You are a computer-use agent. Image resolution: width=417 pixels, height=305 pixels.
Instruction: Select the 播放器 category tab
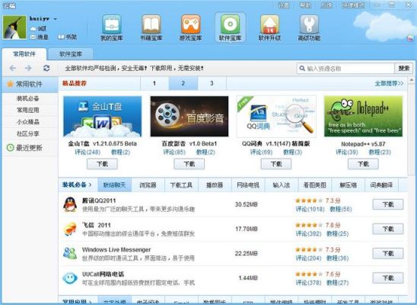point(215,185)
